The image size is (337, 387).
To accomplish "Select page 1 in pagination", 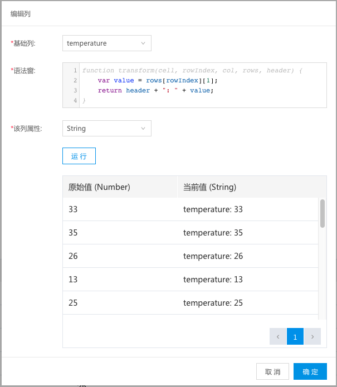I will (295, 336).
